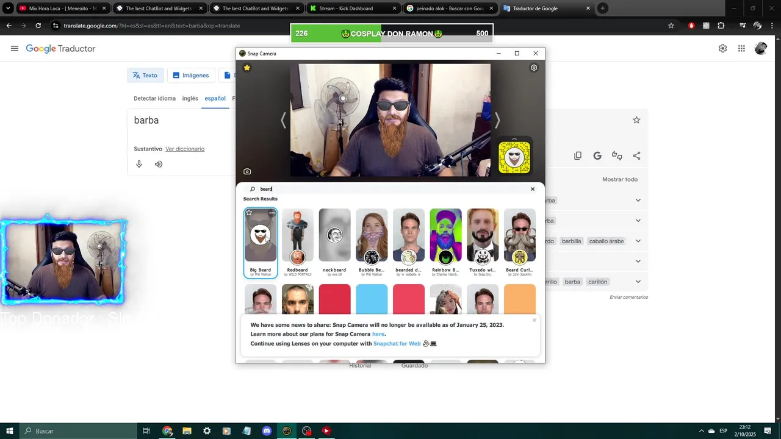Click the taskbar Buscar search box

pyautogui.click(x=78, y=431)
